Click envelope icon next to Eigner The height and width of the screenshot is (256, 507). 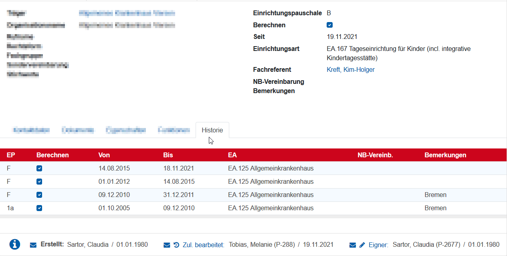click(353, 245)
